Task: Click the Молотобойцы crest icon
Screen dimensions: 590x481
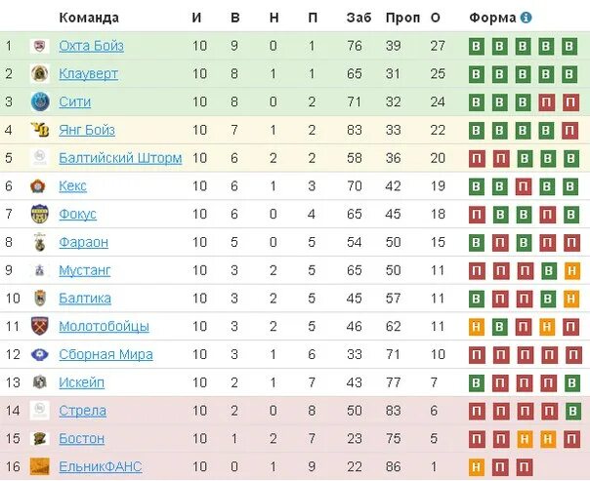Action: (x=40, y=326)
